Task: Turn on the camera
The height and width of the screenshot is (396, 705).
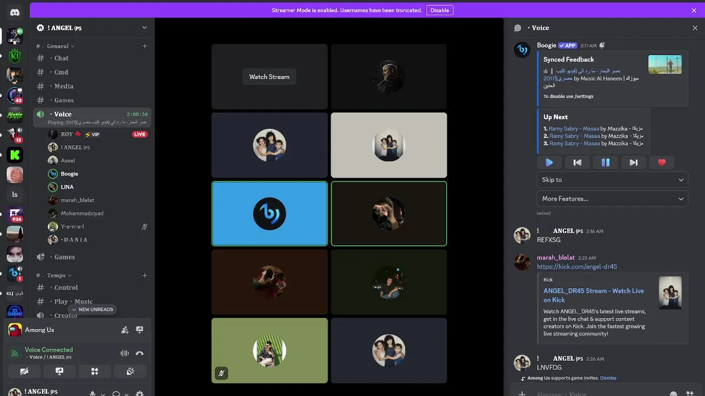Action: click(x=24, y=371)
